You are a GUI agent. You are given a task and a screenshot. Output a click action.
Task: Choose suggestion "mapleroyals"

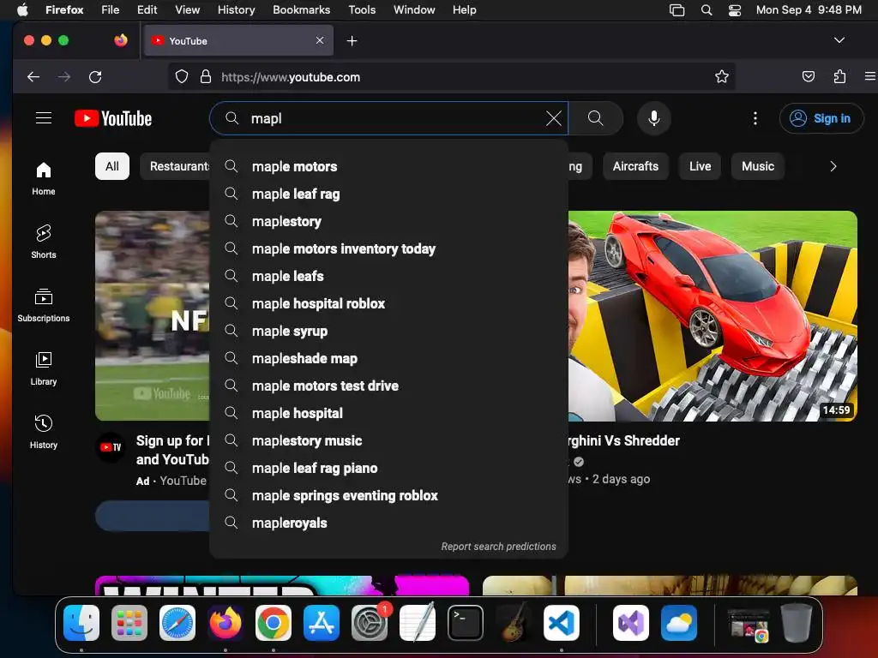pos(388,523)
